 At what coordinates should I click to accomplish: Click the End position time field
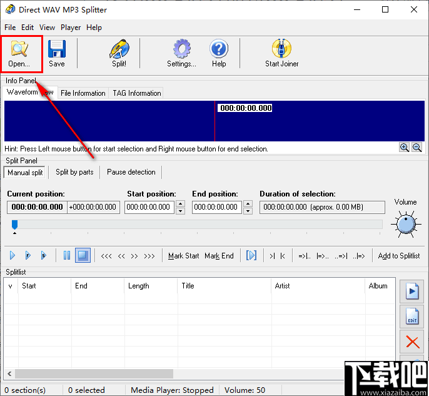216,207
